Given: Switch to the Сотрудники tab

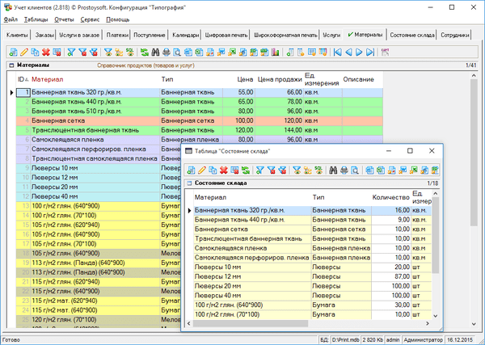Looking at the screenshot, I should coord(454,36).
